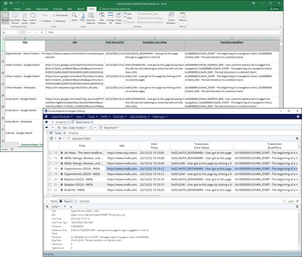
Task: Click the EnCase home icon
Action: pyautogui.click(x=47, y=122)
